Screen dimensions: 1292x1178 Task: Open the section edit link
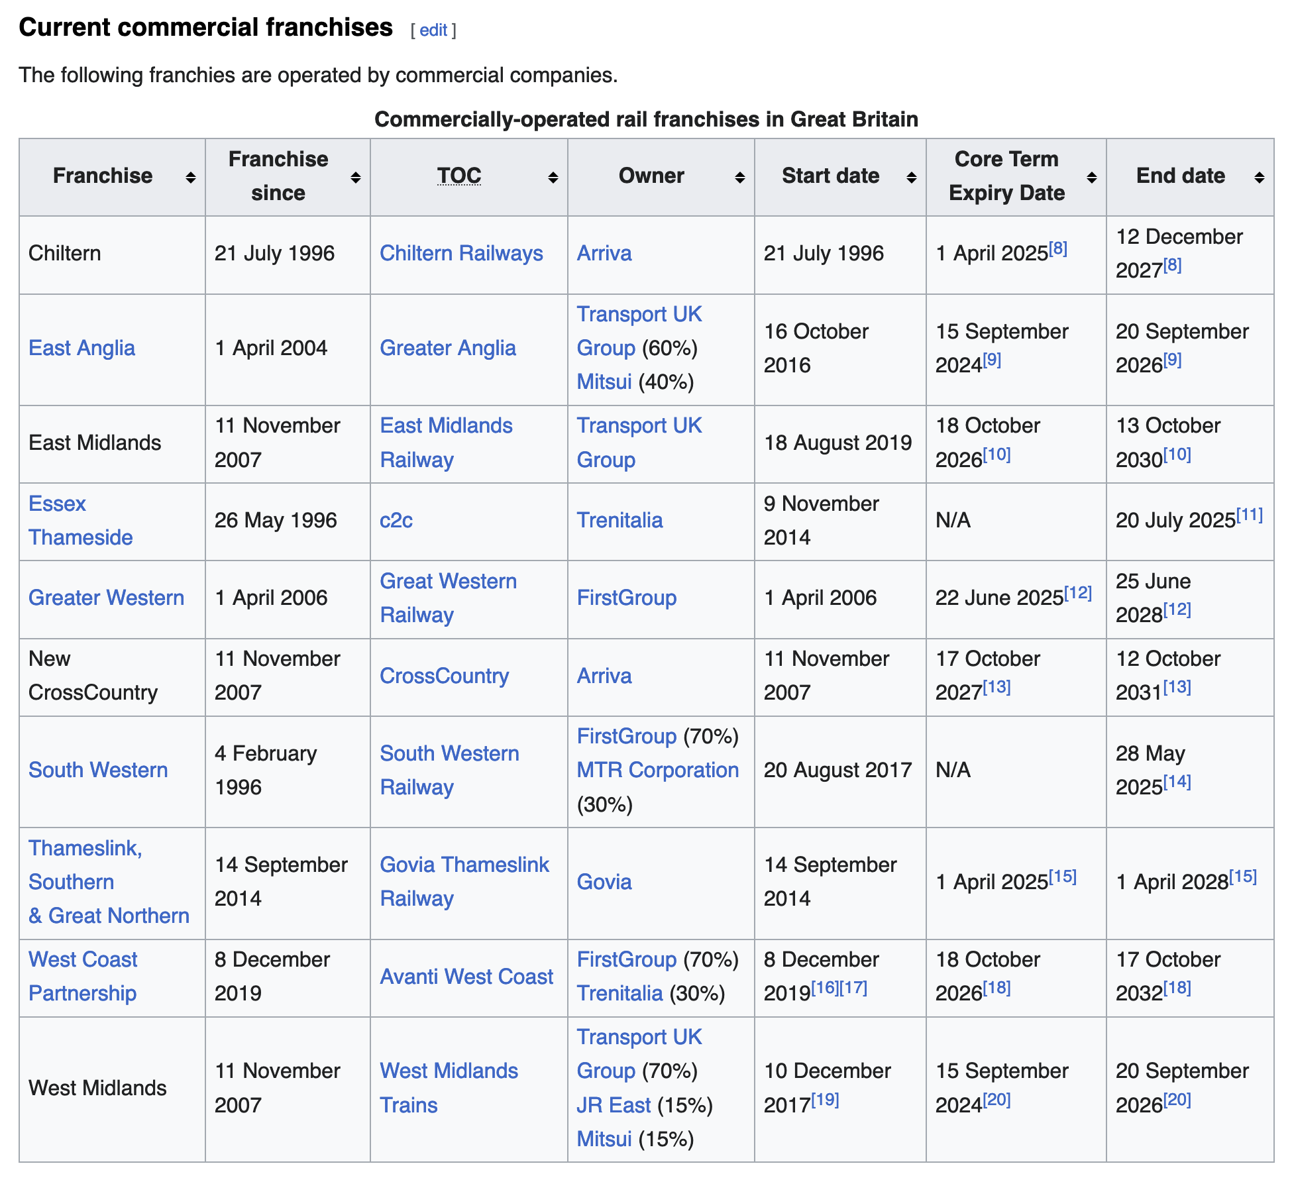pyautogui.click(x=433, y=30)
